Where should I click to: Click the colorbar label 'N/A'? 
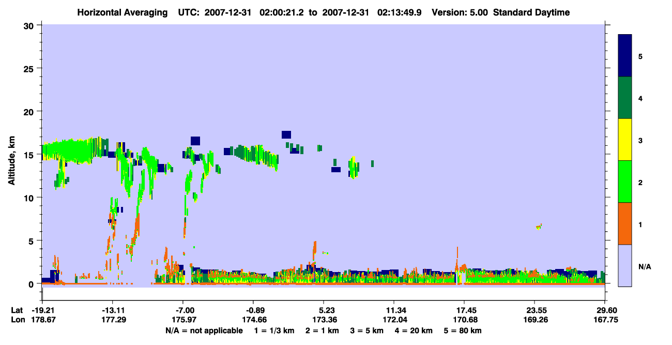tap(644, 267)
